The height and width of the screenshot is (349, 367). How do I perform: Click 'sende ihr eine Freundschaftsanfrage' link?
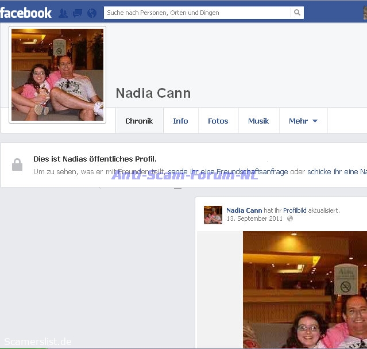[x=228, y=172]
